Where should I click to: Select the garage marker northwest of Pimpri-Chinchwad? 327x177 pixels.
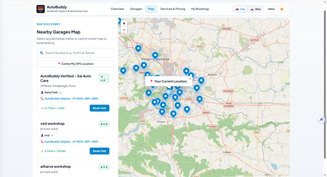pyautogui.click(x=138, y=49)
